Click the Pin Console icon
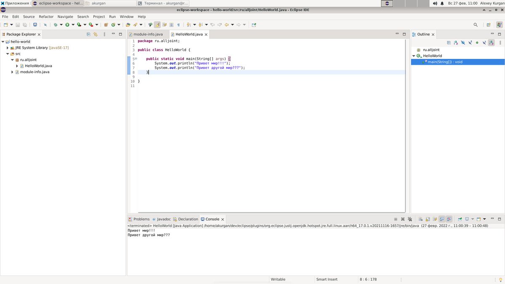 click(x=460, y=219)
